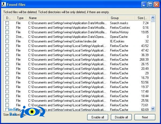Click the size value 19.37
Image resolution: width=161 pixels, height=124 pixels.
coord(145,87)
